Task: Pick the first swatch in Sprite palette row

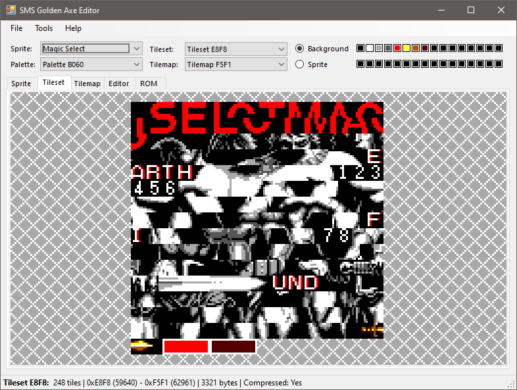Action: click(360, 64)
